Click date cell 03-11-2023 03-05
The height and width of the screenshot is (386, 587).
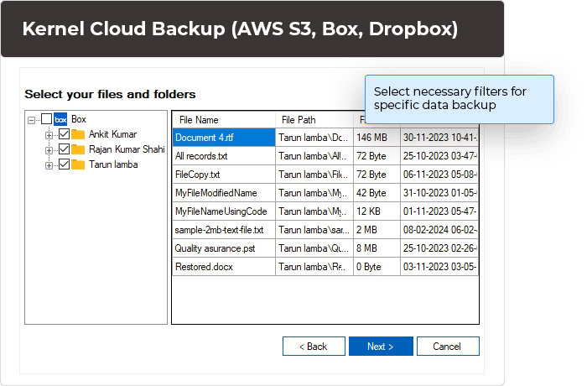tap(439, 267)
